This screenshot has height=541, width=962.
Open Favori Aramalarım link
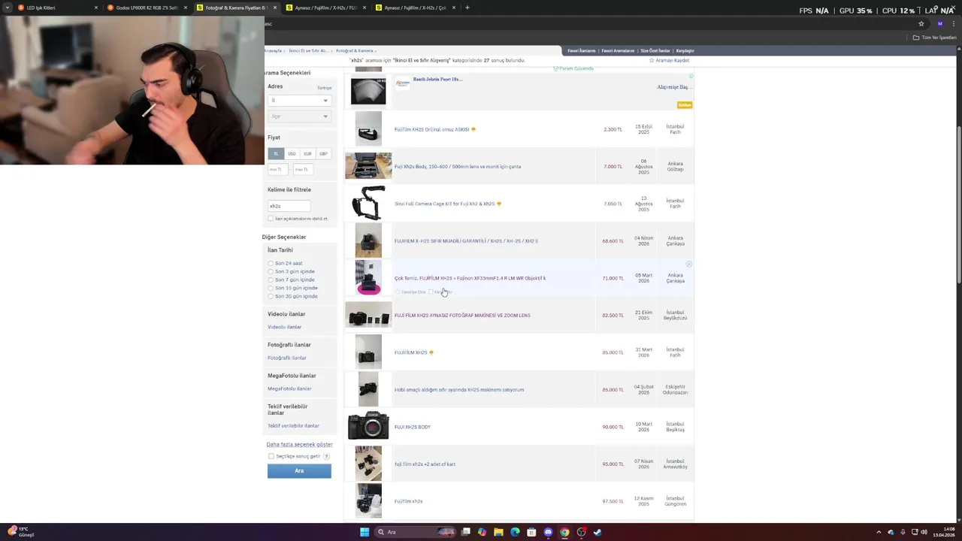pyautogui.click(x=618, y=50)
